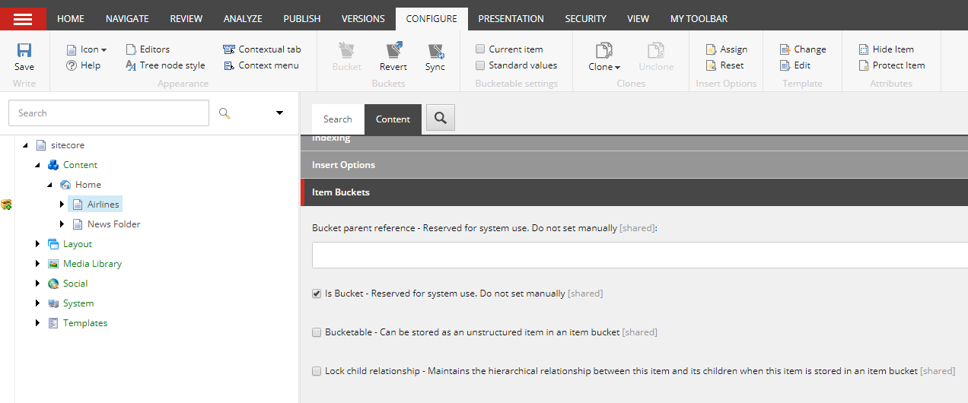The image size is (968, 403).
Task: Switch to the PUBLISH ribbon tab
Action: [302, 18]
